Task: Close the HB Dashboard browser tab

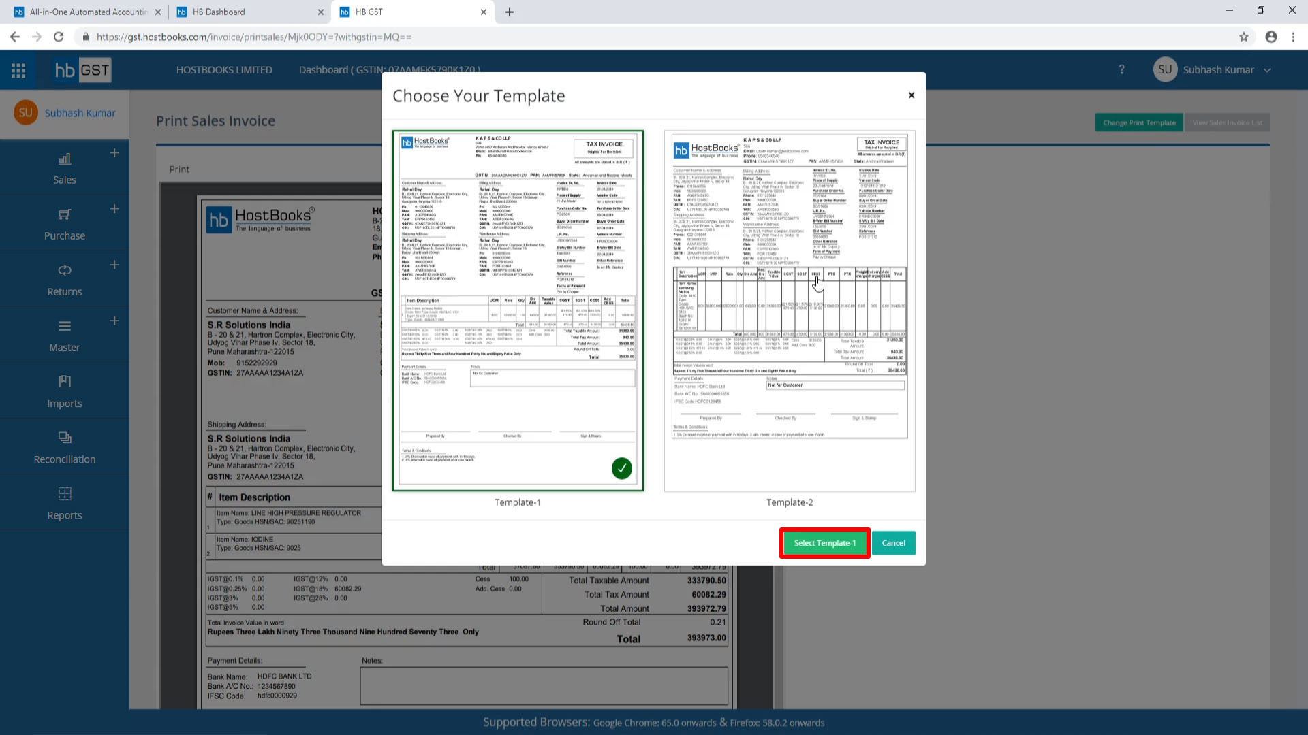Action: [321, 12]
